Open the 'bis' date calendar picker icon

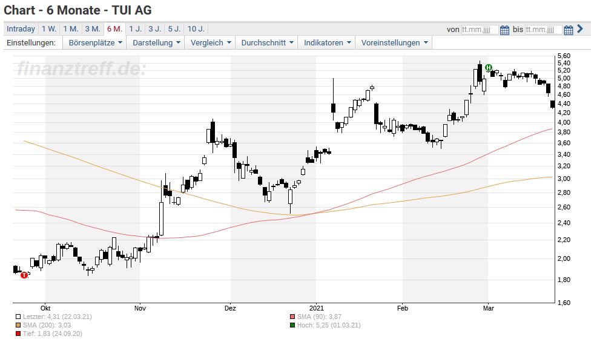pos(569,30)
